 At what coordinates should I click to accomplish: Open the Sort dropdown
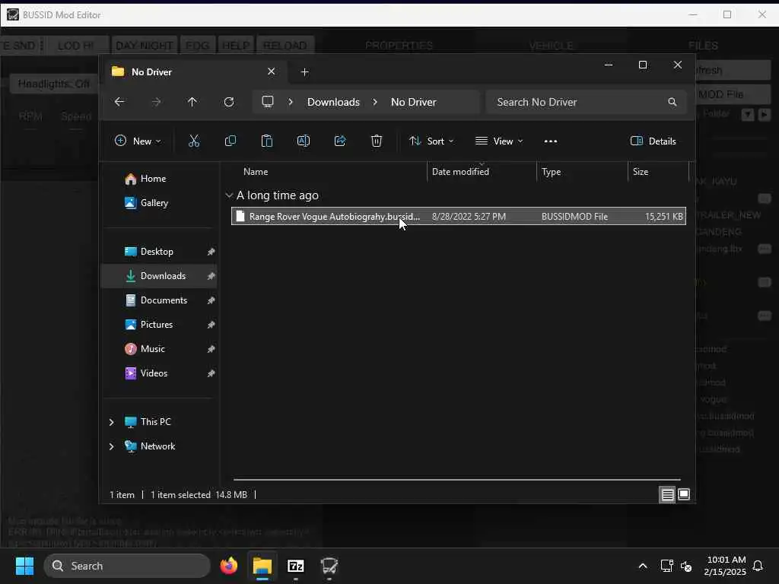point(431,141)
